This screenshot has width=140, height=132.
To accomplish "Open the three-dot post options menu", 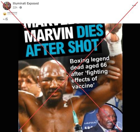I will 134,5.
